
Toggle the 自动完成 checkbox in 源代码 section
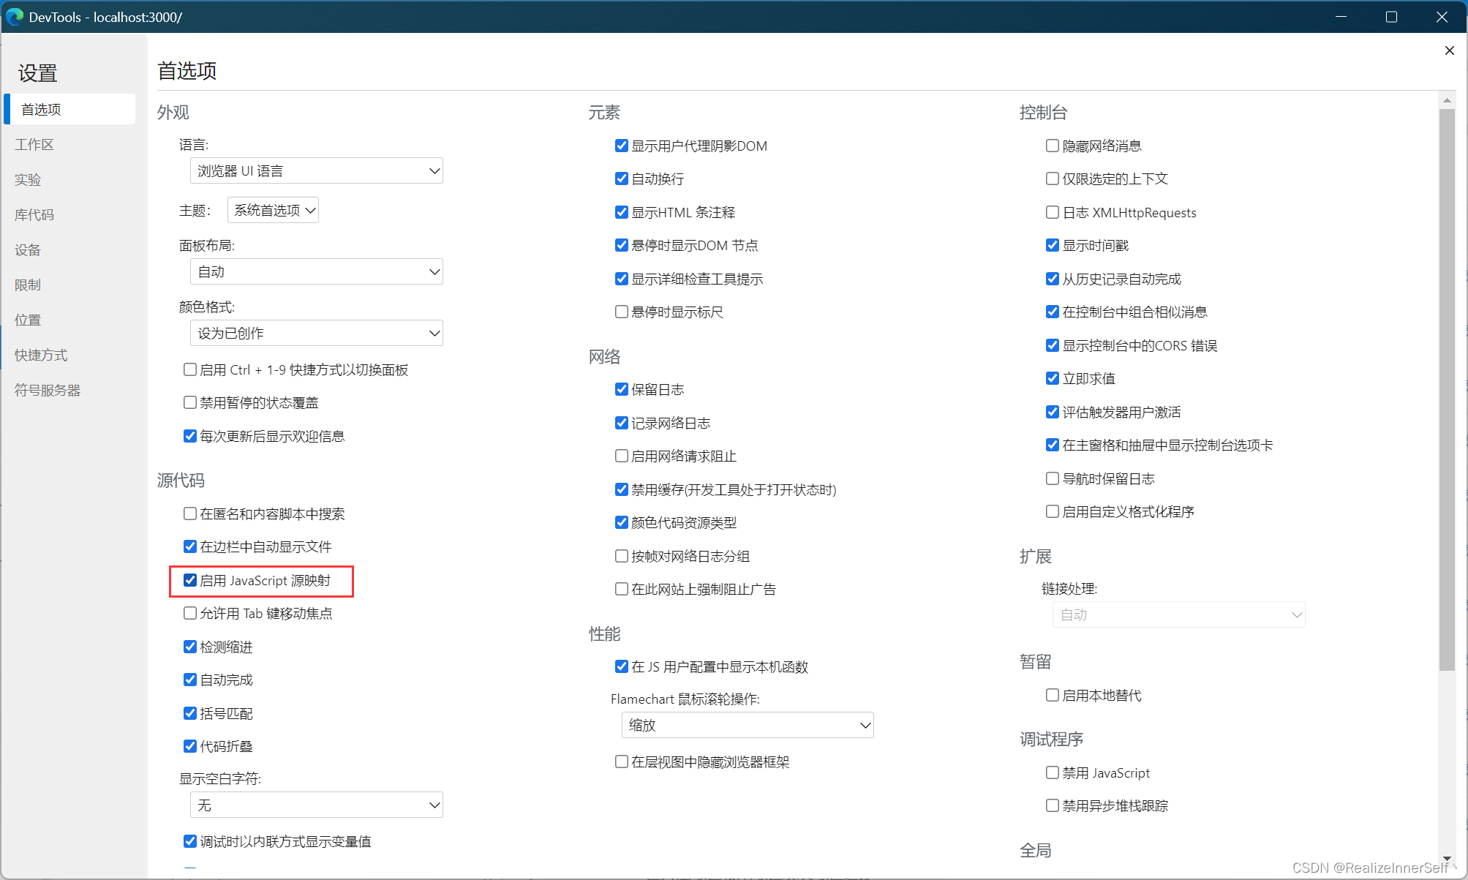coord(190,680)
